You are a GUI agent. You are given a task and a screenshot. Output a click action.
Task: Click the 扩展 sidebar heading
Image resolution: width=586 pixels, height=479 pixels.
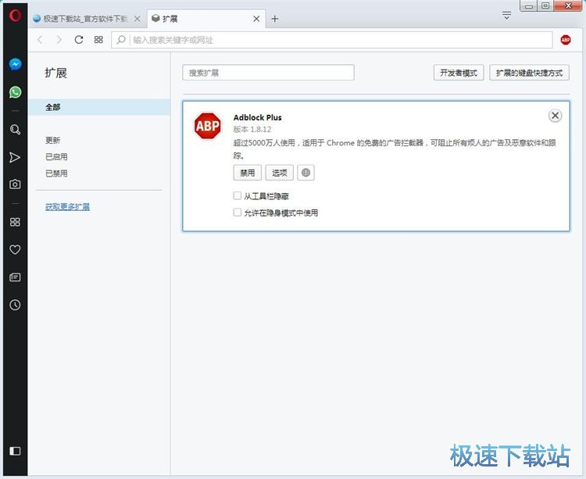point(55,73)
